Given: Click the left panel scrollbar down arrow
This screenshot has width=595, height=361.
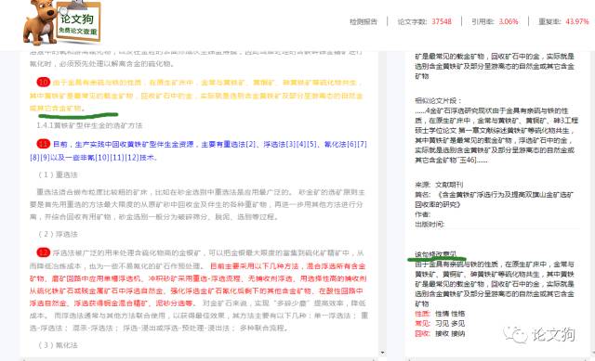Looking at the screenshot, I should [382, 353].
